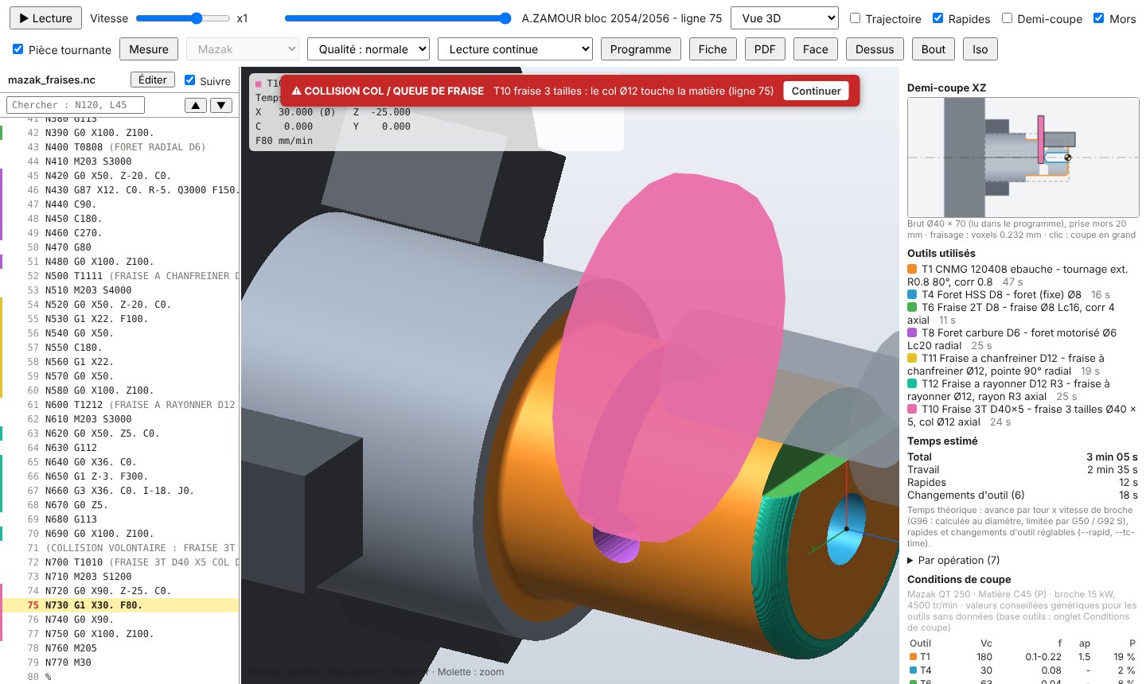Open the Lecture continue mode dropdown
Image resolution: width=1146 pixels, height=684 pixels.
click(515, 49)
